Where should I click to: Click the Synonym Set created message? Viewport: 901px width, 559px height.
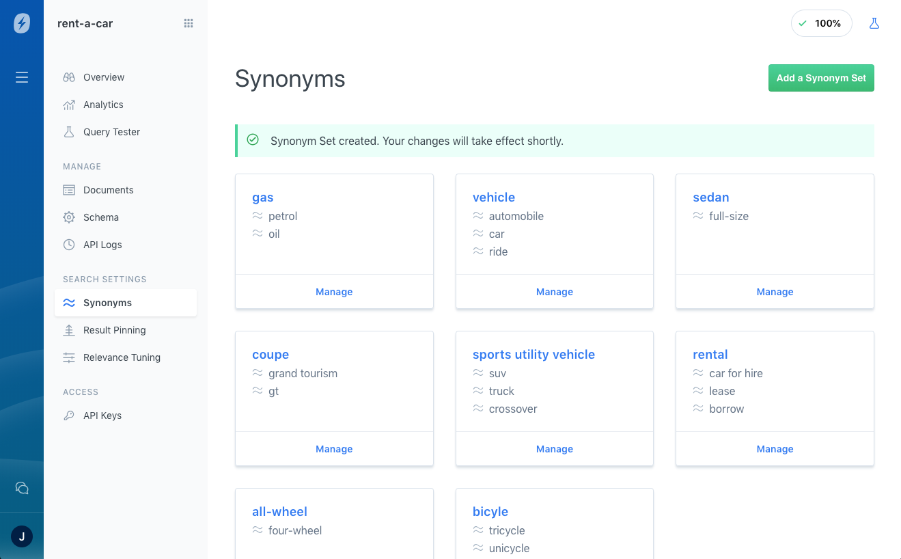click(417, 141)
